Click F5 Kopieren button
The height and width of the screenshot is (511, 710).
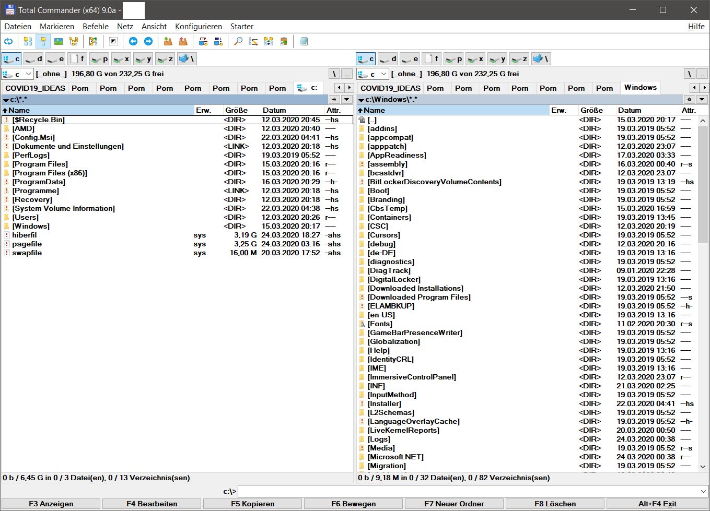click(252, 504)
